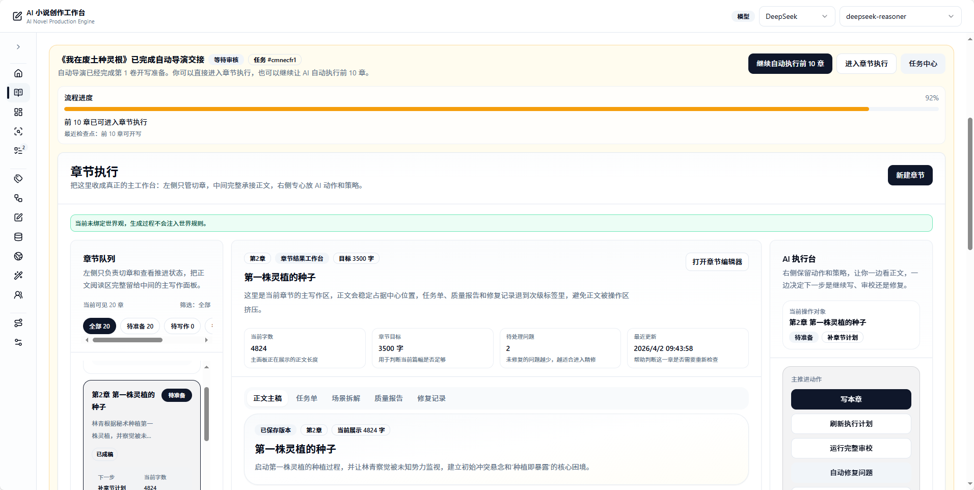
Task: Select the 待准备 20 filter chip
Action: 140,326
